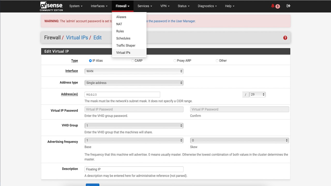Click the Description field showing Floating IP
This screenshot has height=186, width=331.
[134, 169]
